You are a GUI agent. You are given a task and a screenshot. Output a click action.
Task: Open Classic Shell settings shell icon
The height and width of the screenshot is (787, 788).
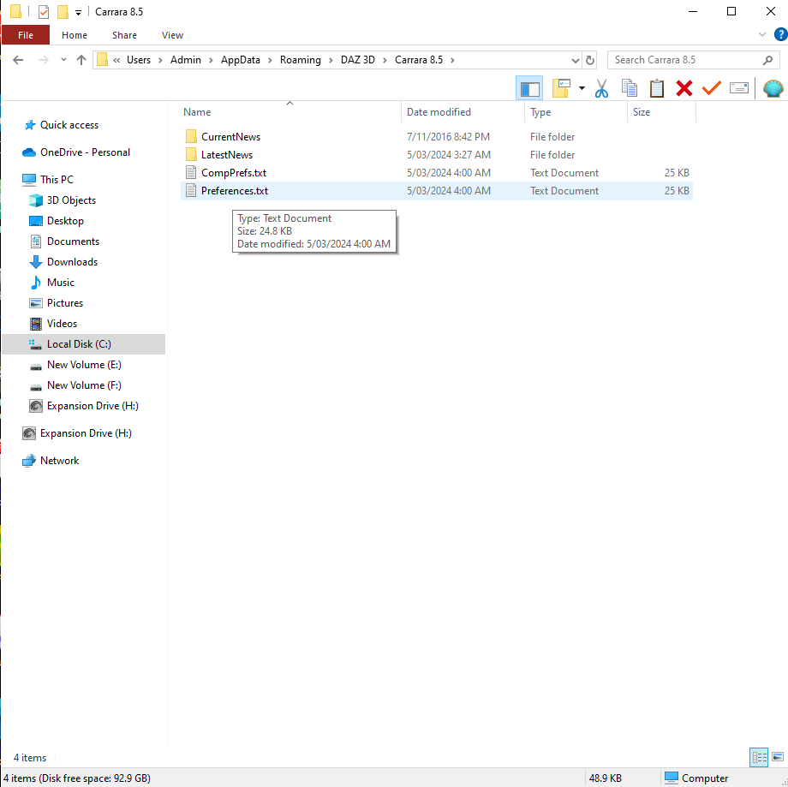coord(773,88)
